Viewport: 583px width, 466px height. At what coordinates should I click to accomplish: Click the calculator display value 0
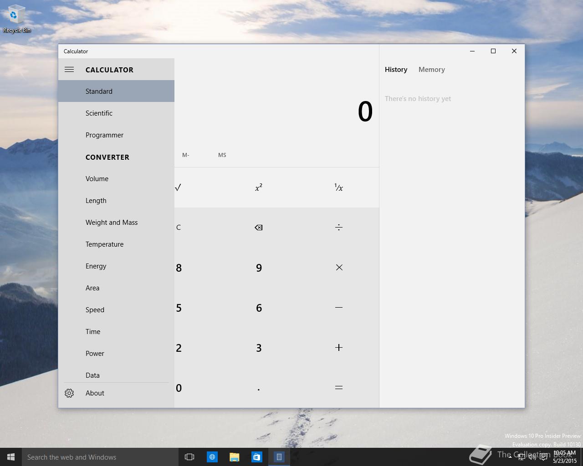pos(365,111)
